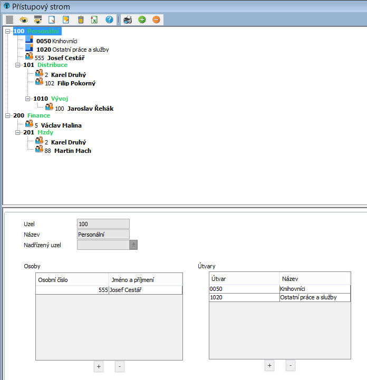This screenshot has height=380, width=367.
Task: Click the orange minus icon in toolbar
Action: [x=156, y=20]
